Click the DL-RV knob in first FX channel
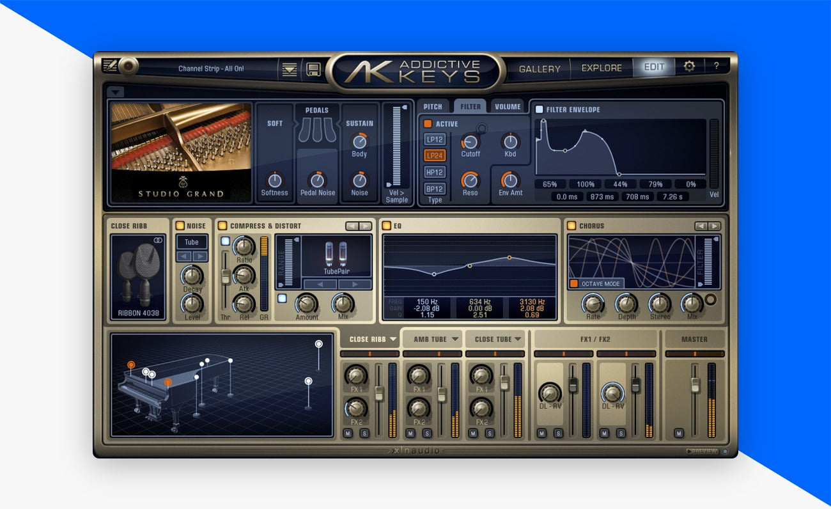Viewport: 831px width, 509px height. 549,393
